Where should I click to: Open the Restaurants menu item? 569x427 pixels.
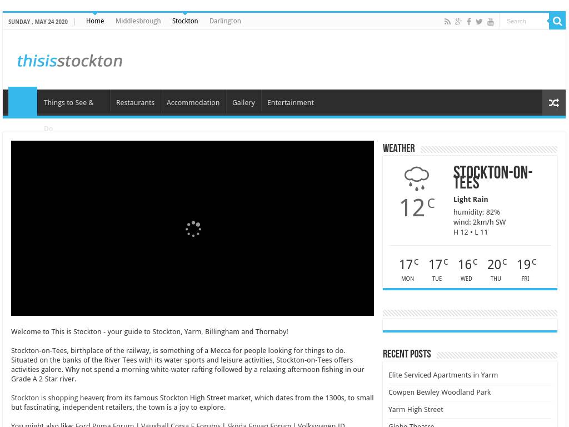[x=135, y=103]
